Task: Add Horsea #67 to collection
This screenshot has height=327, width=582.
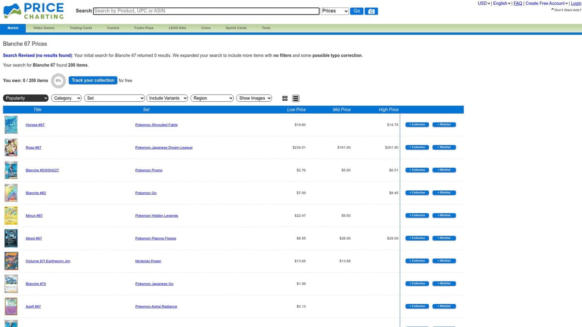Action: (x=417, y=125)
